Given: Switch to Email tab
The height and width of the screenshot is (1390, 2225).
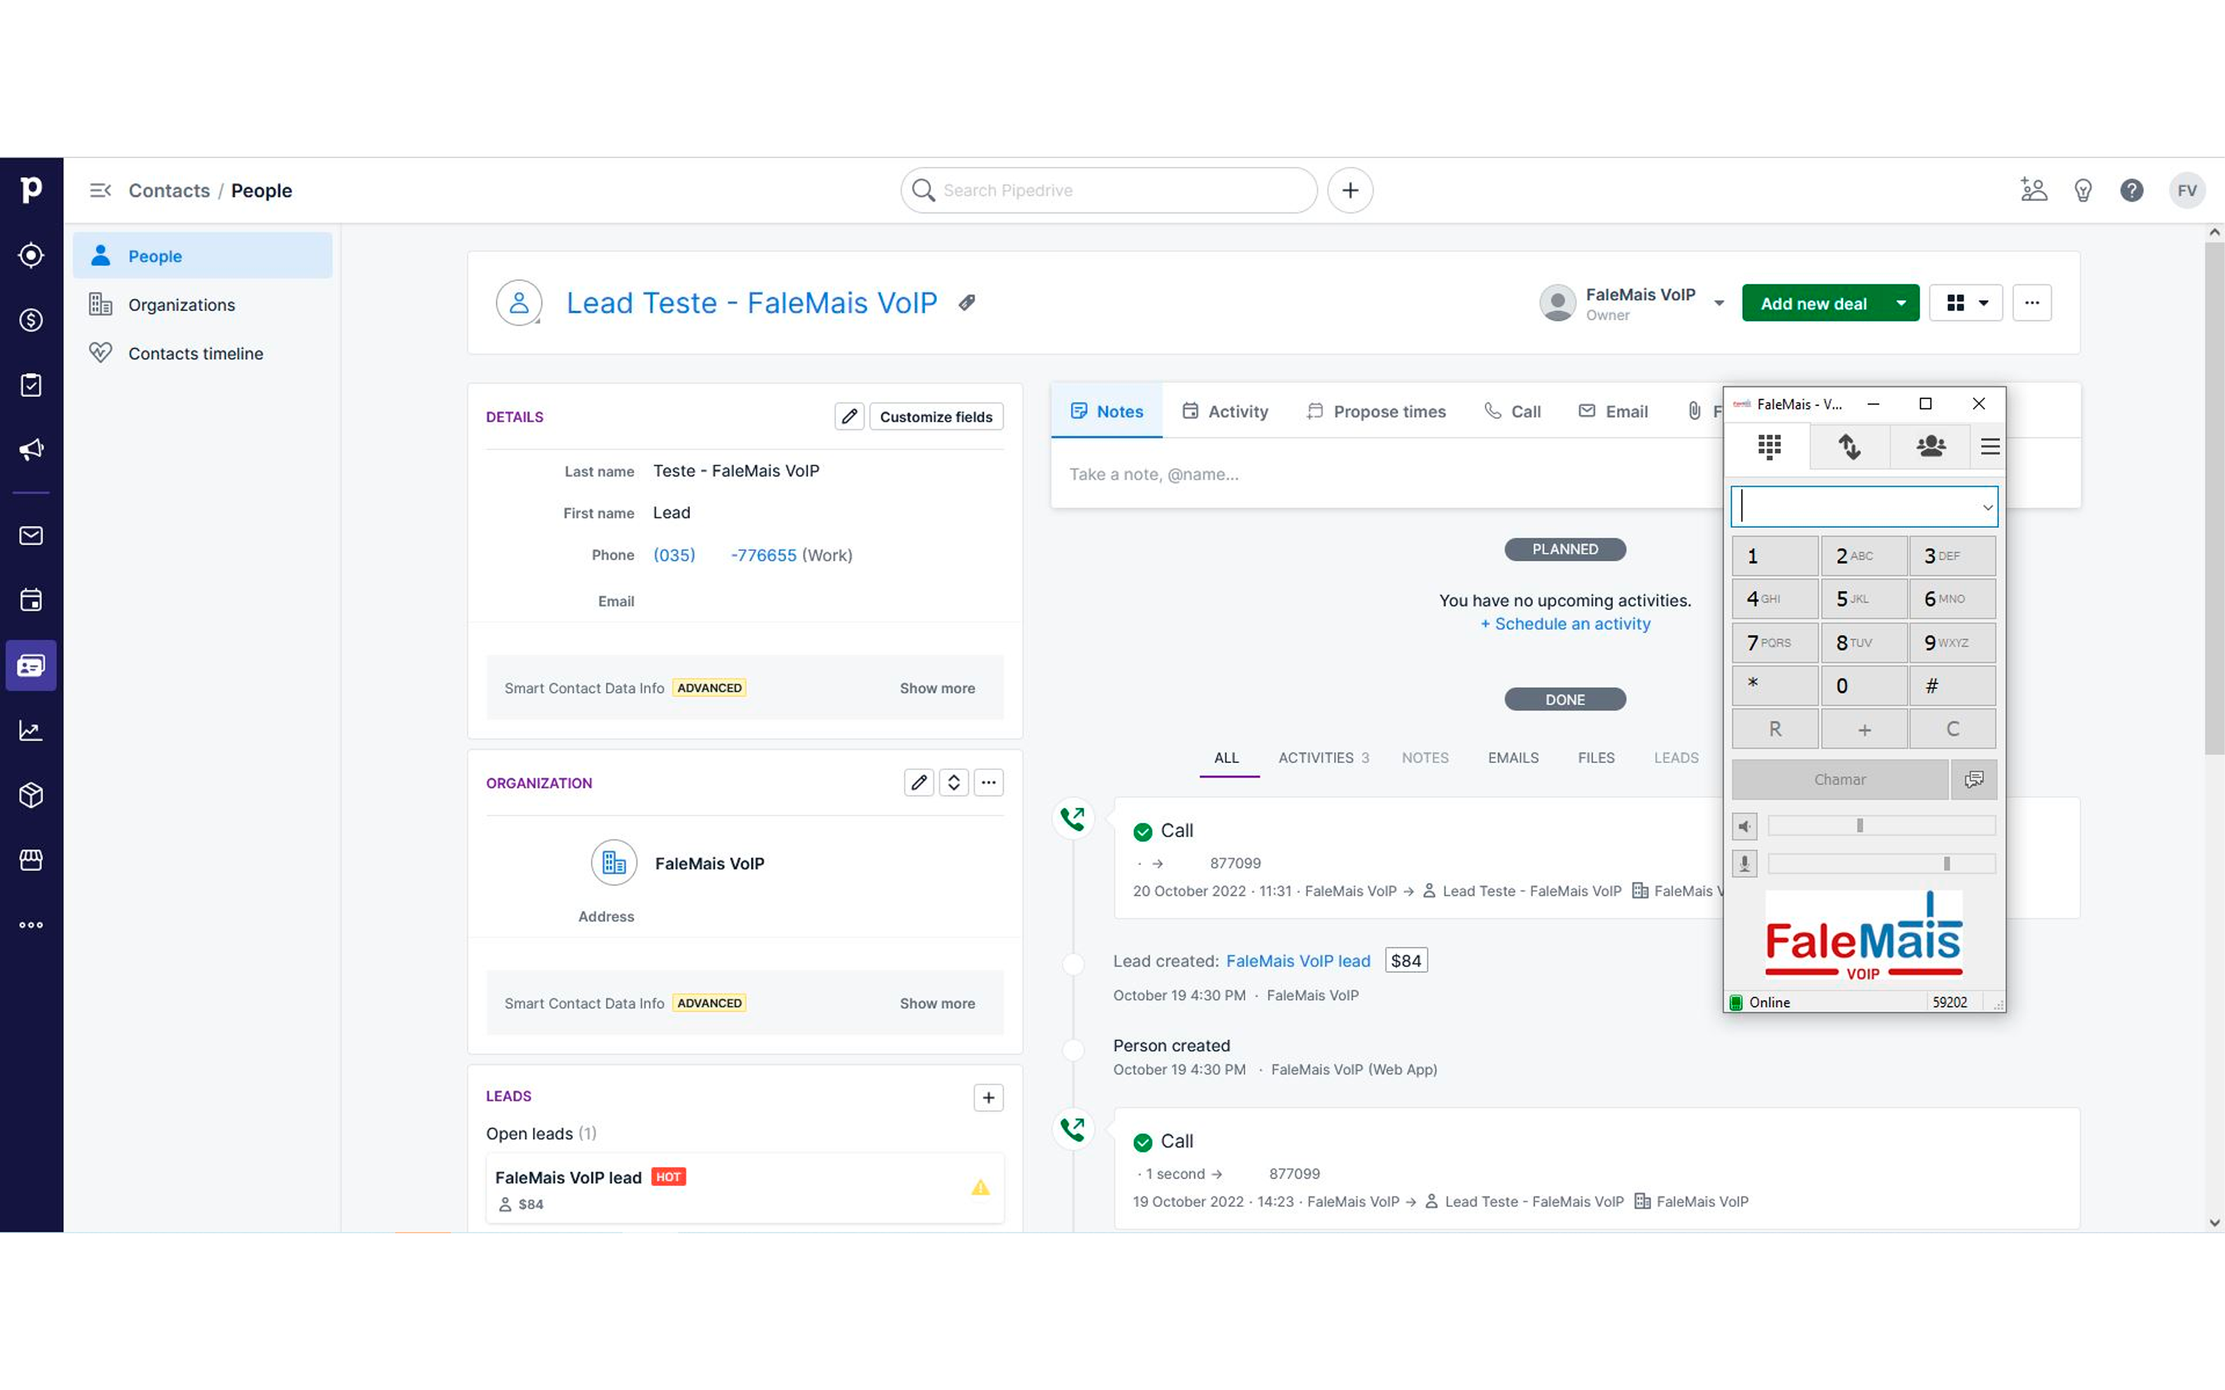Looking at the screenshot, I should click(x=1612, y=411).
